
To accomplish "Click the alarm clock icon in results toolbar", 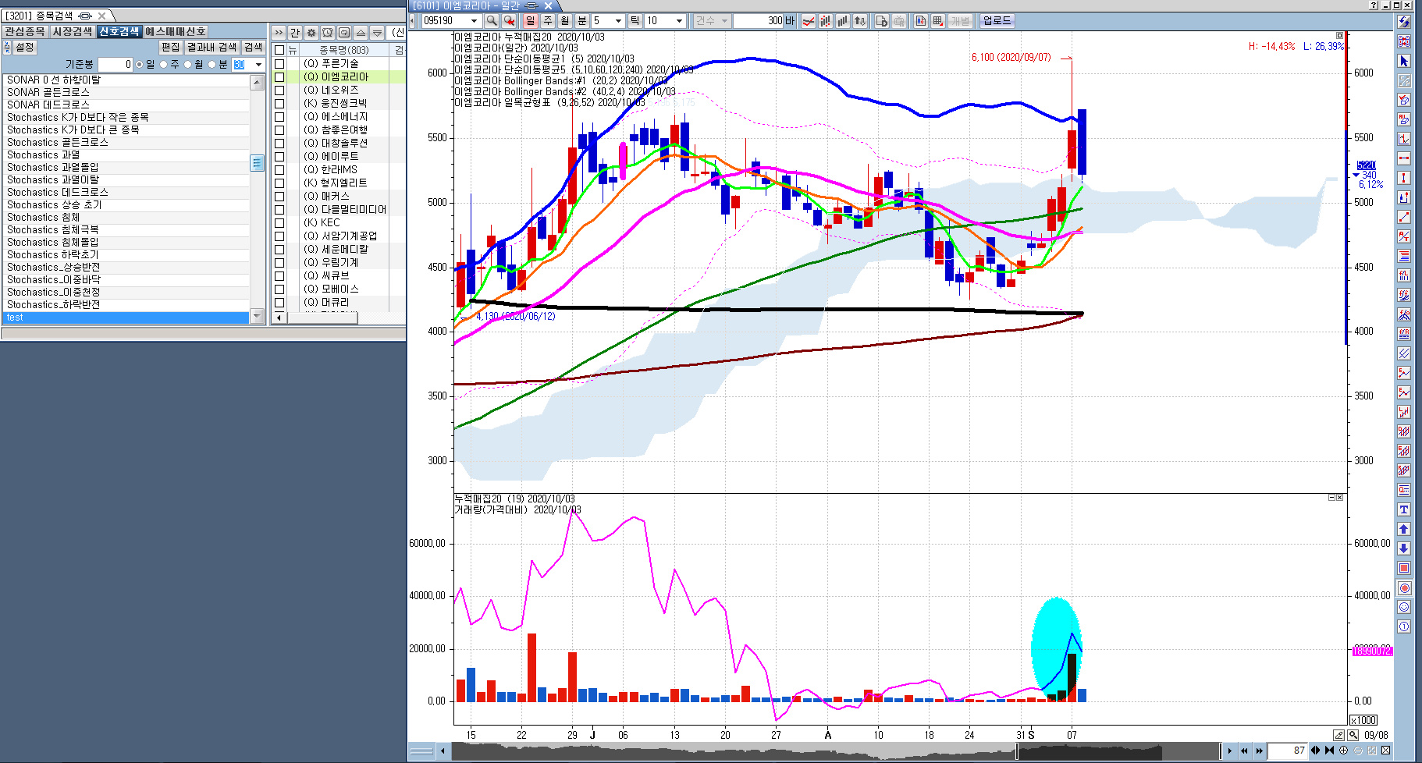I will [x=328, y=33].
